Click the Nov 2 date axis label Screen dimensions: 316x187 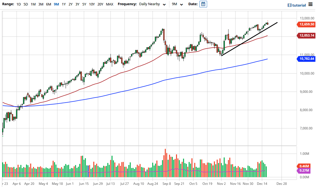pos(221,183)
